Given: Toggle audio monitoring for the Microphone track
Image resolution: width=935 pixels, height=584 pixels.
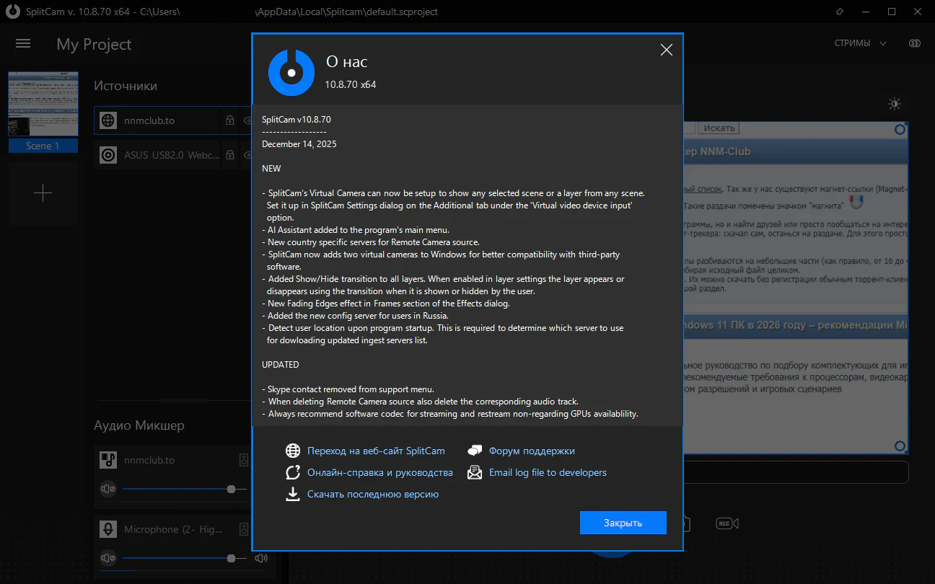Looking at the screenshot, I should click(244, 529).
